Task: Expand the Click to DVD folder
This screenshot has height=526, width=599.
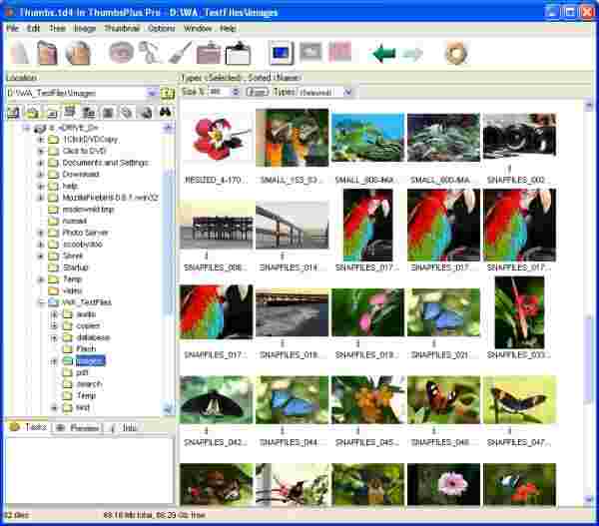Action: 41,152
